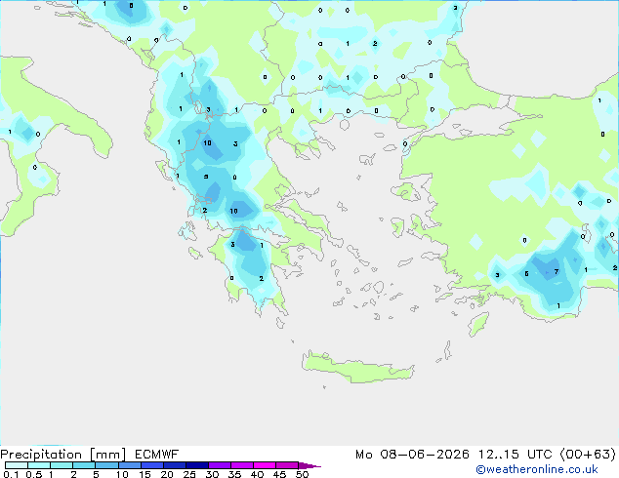Click the 'Precipitation' title text
This screenshot has height=478, width=619.
coord(41,455)
